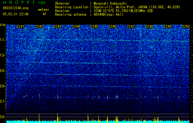Select observer name Masayuki Kobayashi
The height and width of the screenshot is (123, 193).
coord(110,3)
